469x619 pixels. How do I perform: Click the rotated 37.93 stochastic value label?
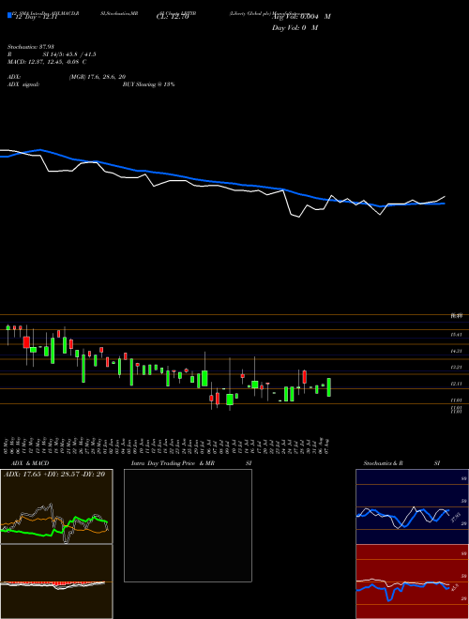click(x=454, y=517)
